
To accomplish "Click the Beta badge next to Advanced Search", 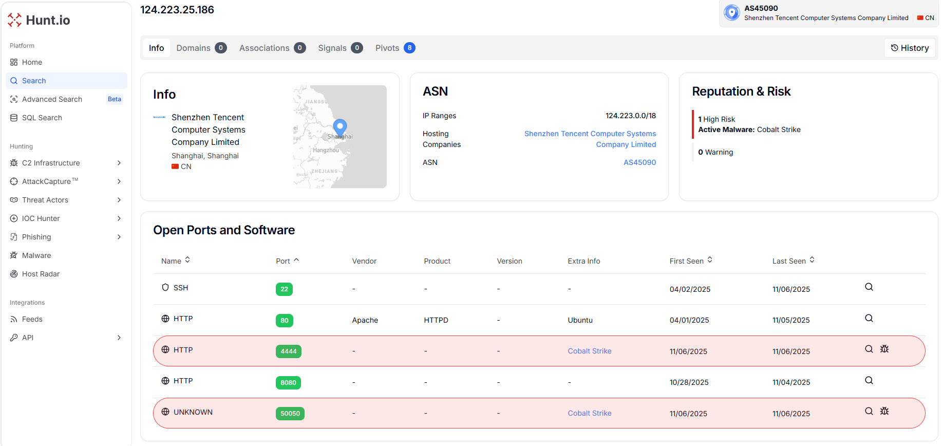I will (x=115, y=99).
